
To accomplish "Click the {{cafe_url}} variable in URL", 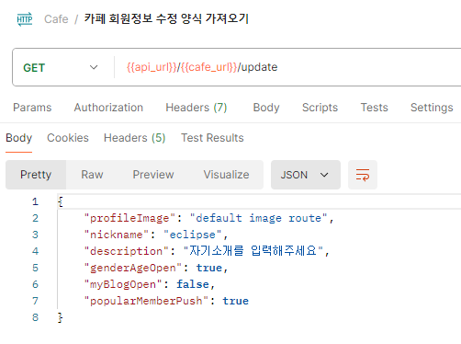I will click(209, 67).
